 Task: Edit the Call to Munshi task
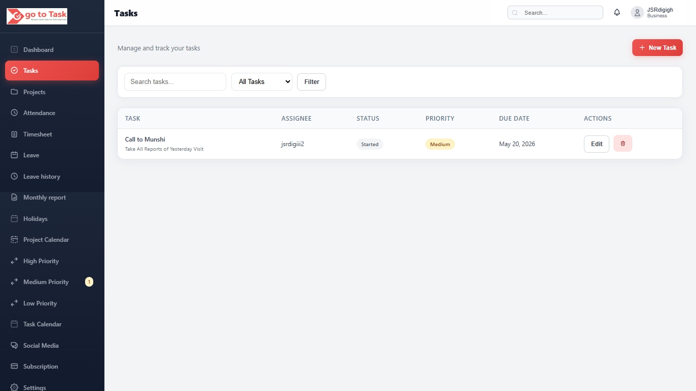click(x=597, y=144)
